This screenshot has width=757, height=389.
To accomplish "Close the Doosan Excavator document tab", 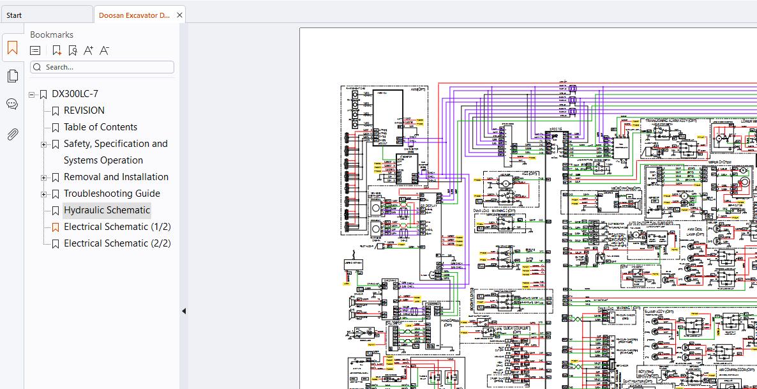I will (179, 15).
